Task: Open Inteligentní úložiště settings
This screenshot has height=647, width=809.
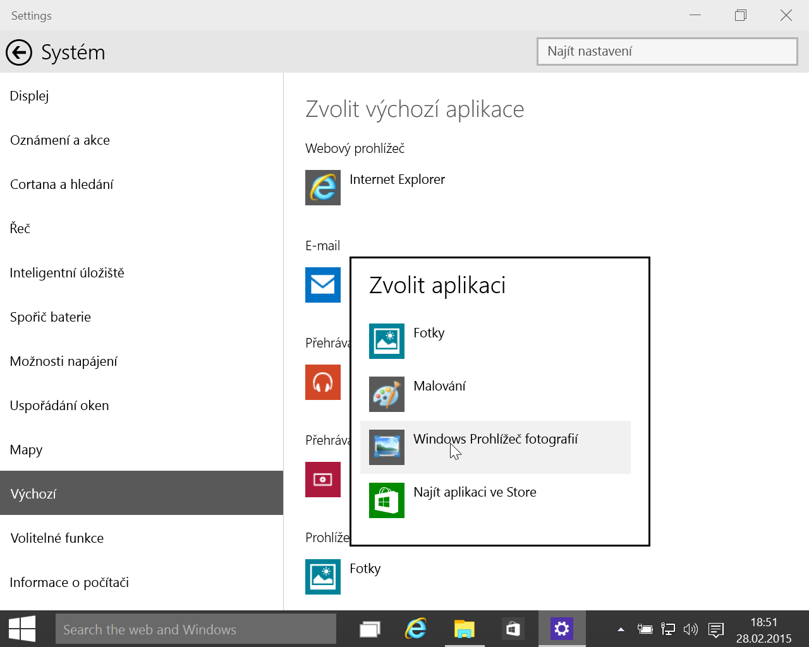Action: [142, 273]
